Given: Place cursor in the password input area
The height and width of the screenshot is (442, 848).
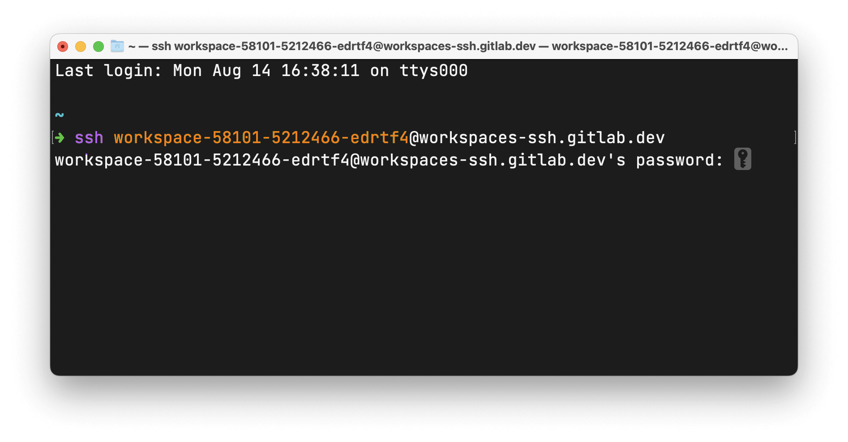Looking at the screenshot, I should (x=761, y=160).
